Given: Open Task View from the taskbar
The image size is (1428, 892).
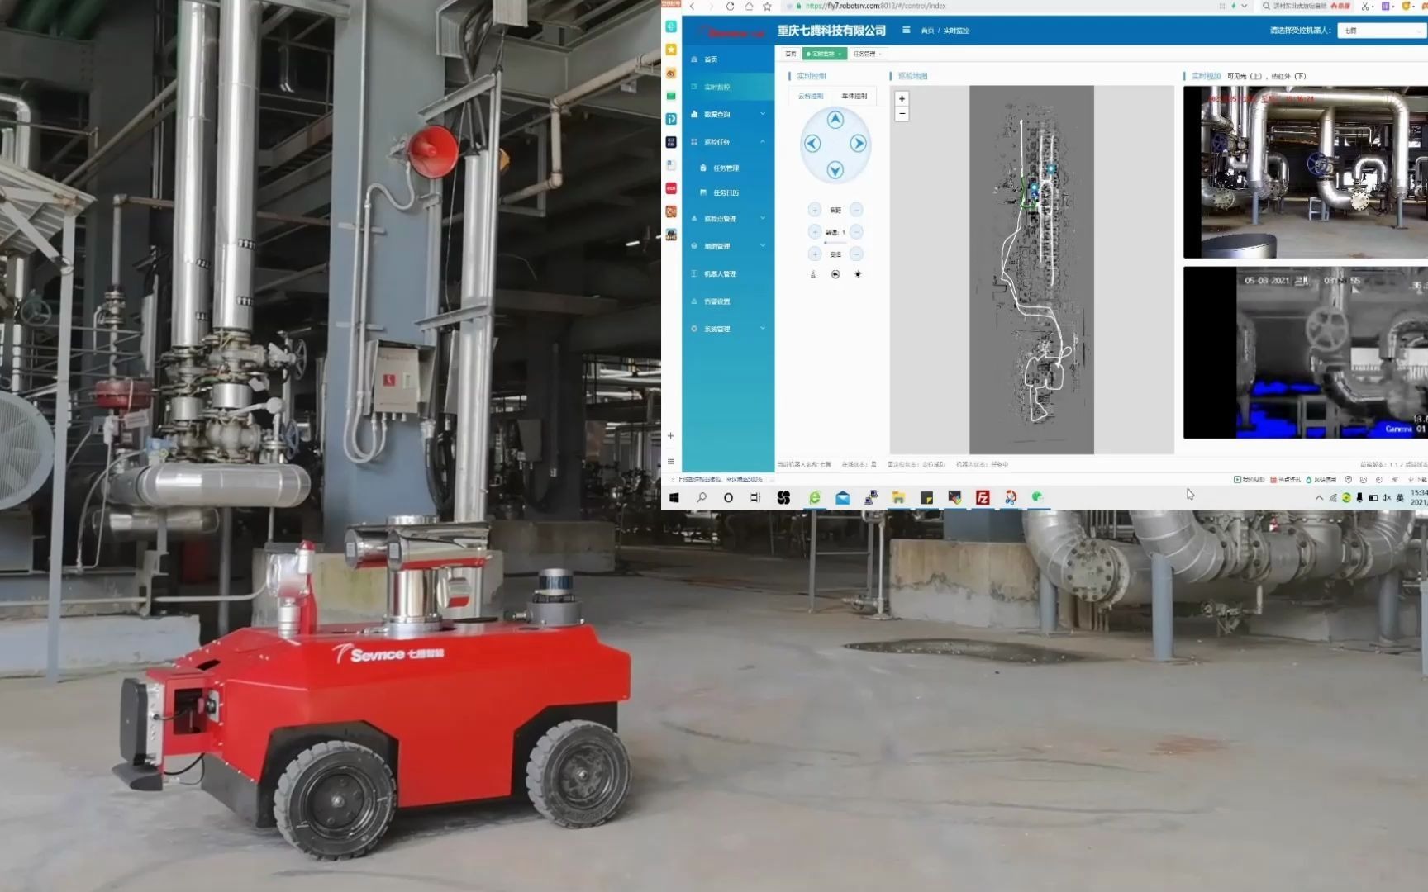Looking at the screenshot, I should tap(755, 497).
